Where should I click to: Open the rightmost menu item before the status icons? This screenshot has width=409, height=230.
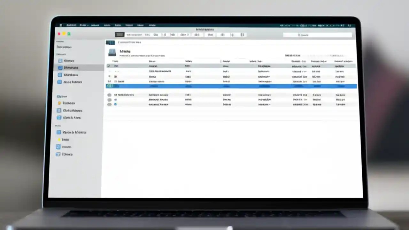[152, 25]
